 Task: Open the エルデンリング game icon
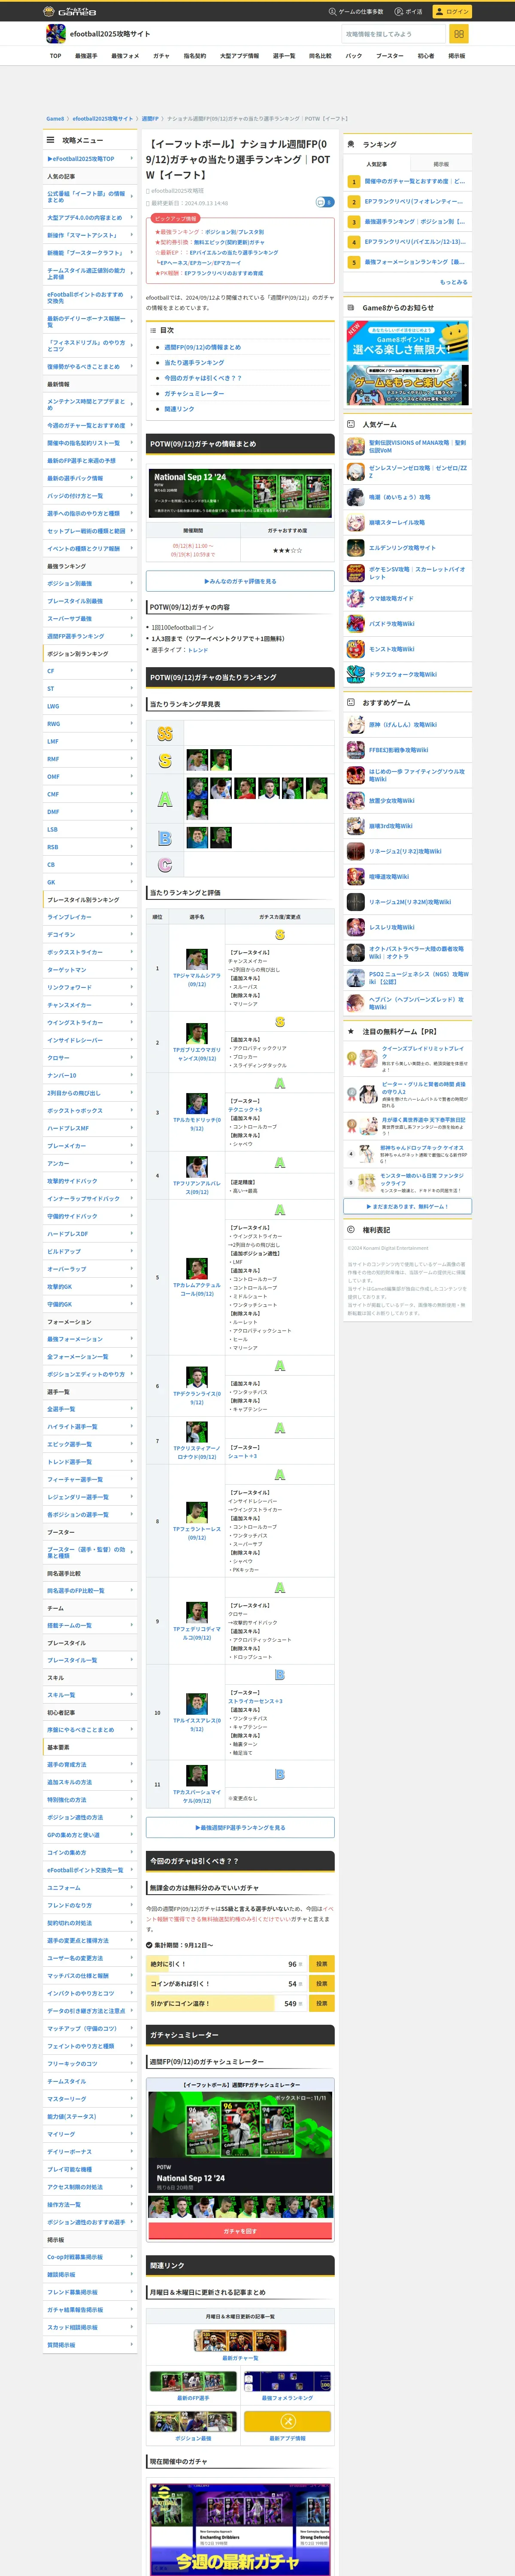(x=356, y=548)
